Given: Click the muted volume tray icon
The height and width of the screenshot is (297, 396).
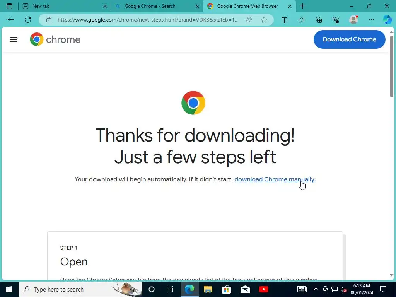Looking at the screenshot, I should [343, 289].
